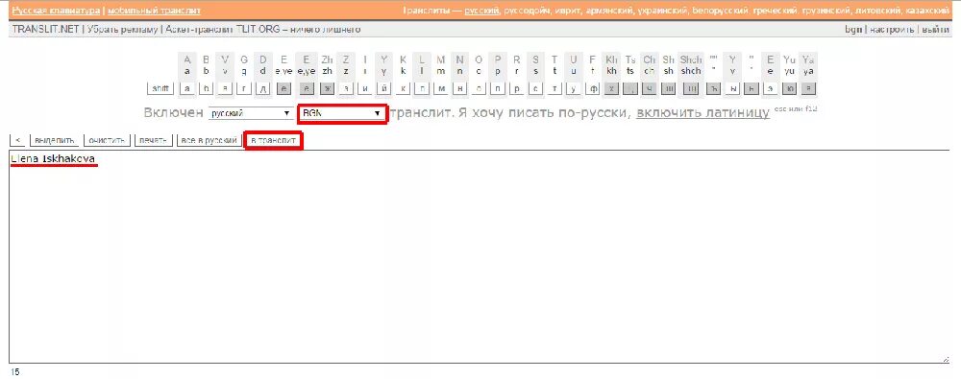
Task: Click 'печать' print button
Action: [153, 141]
